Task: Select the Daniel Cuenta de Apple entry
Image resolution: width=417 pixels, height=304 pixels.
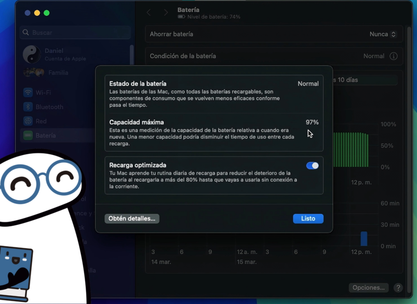Action: tap(53, 53)
